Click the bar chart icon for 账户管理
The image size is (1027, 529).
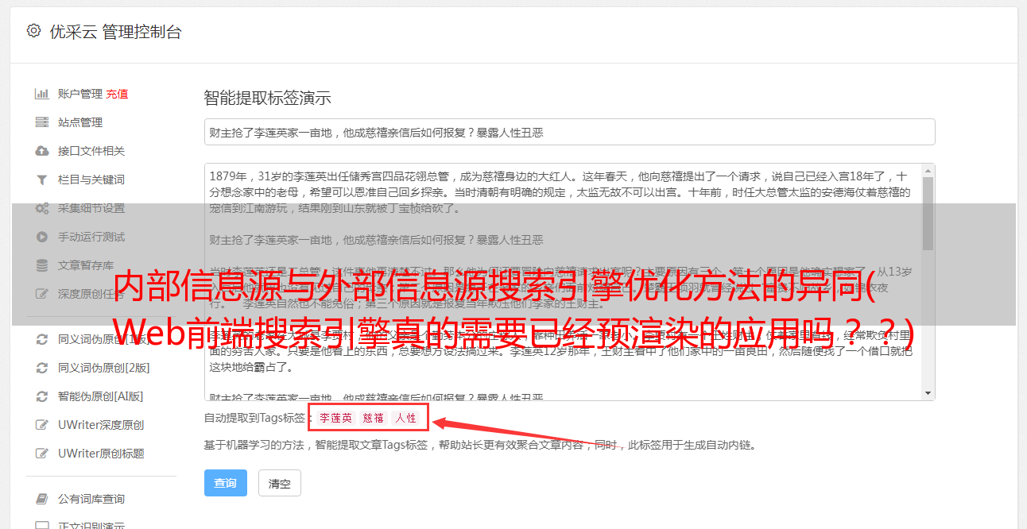(x=42, y=94)
